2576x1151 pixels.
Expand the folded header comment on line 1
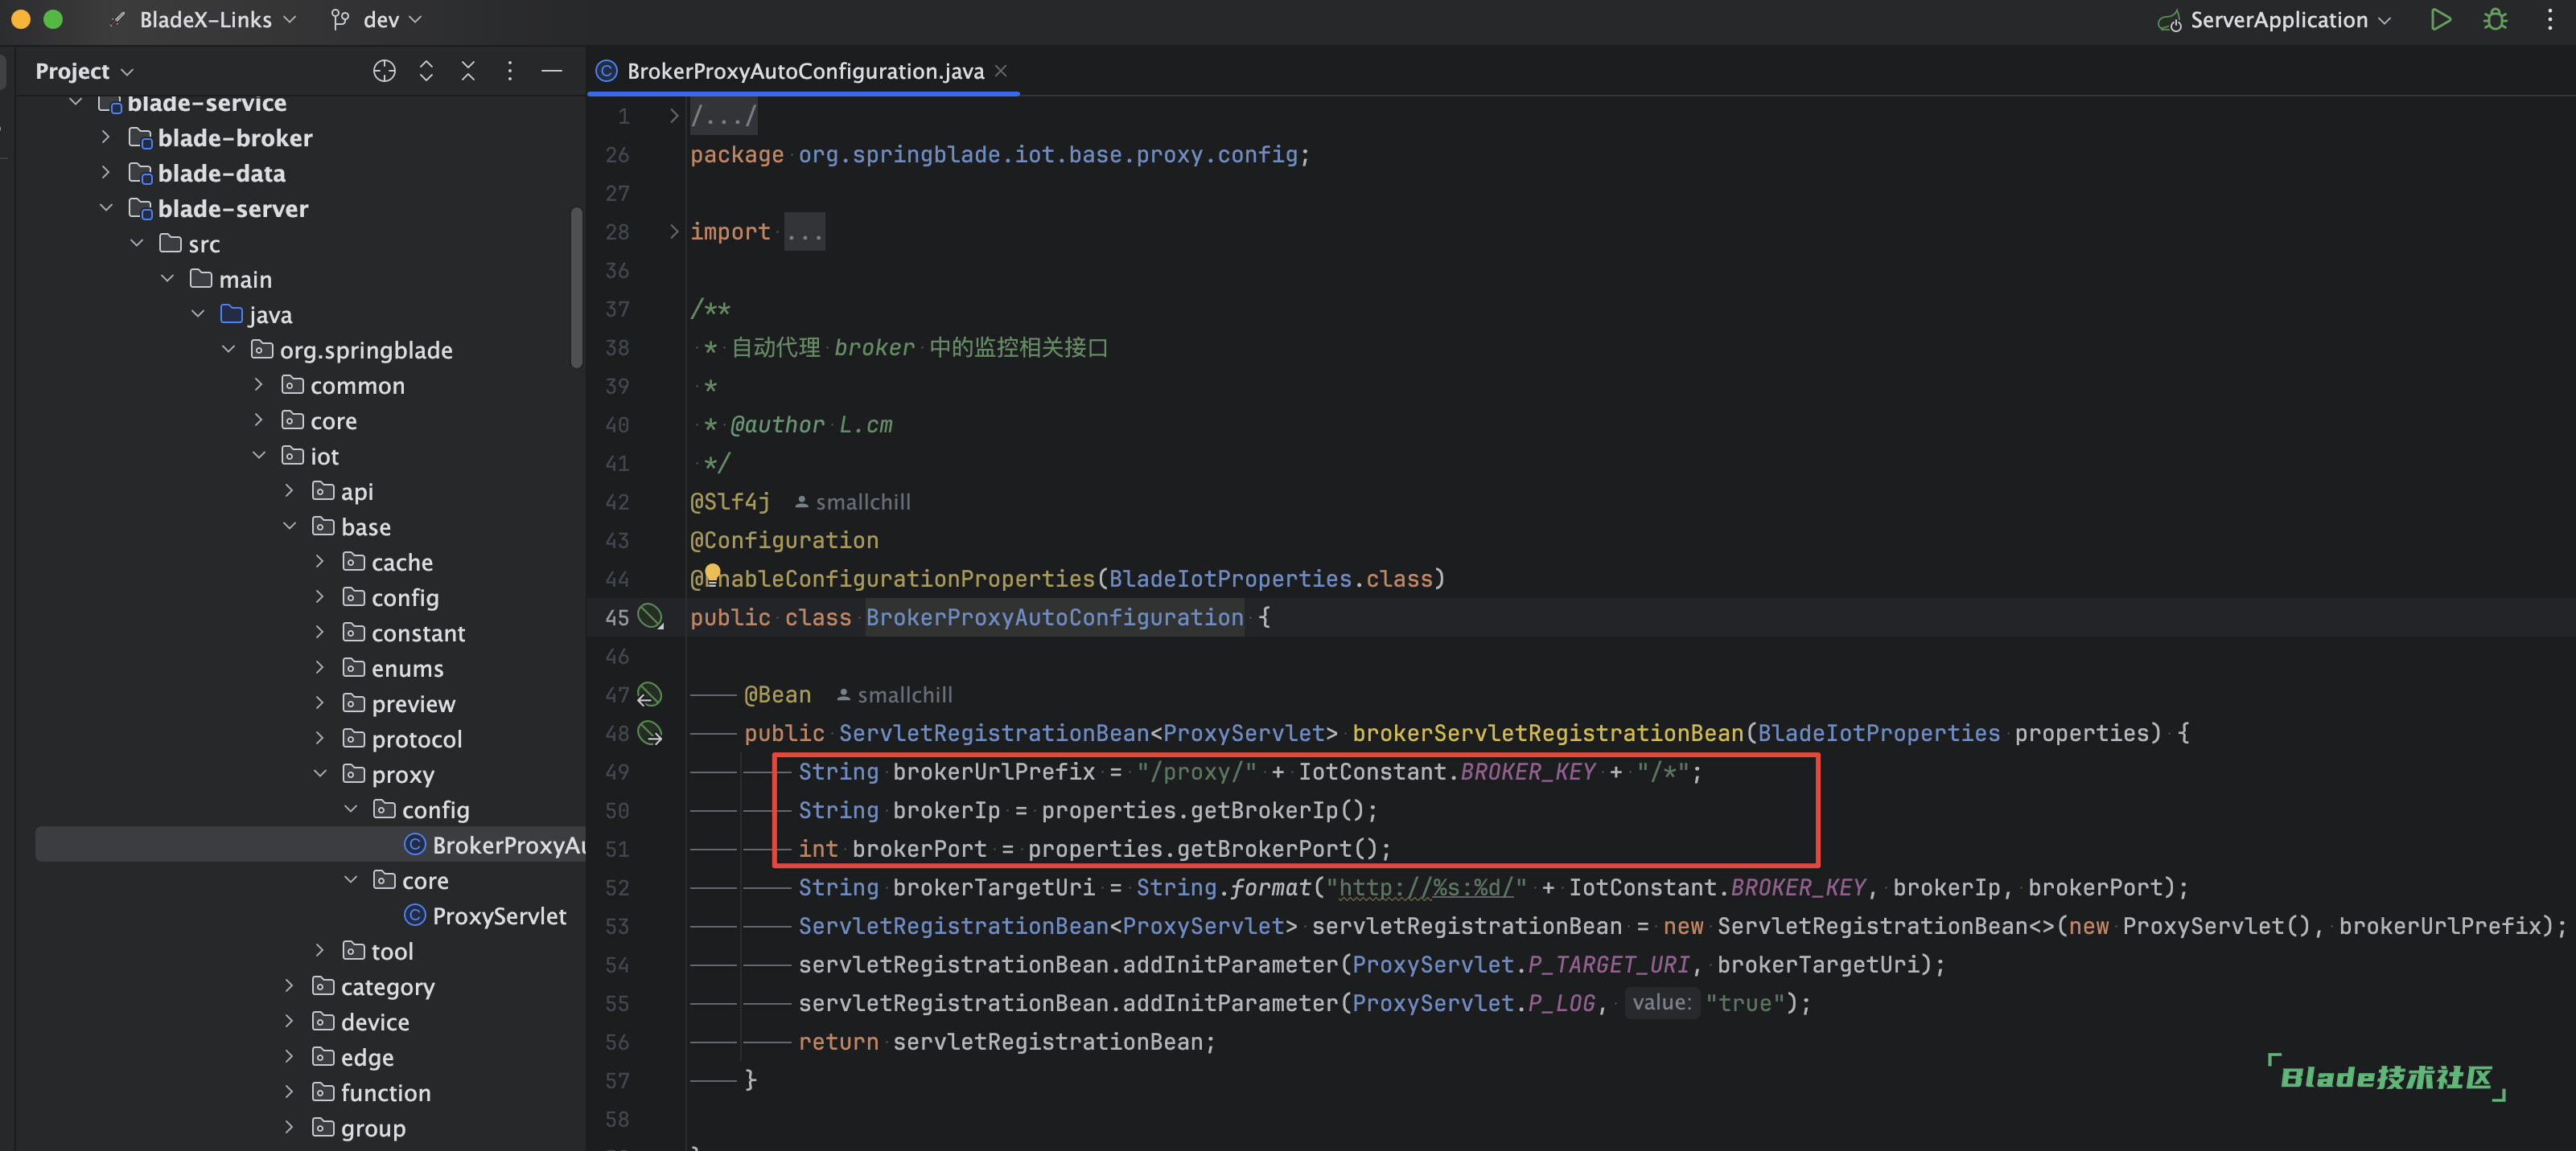point(674,116)
